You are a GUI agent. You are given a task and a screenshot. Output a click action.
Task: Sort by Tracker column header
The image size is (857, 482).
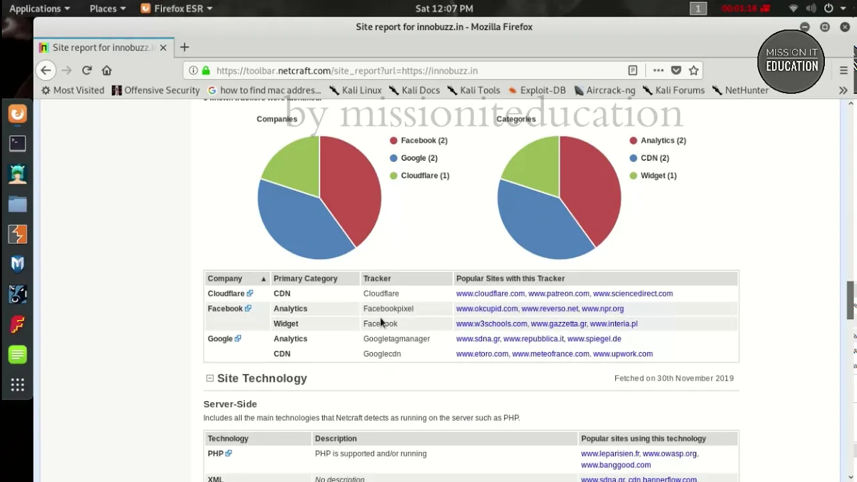406,278
